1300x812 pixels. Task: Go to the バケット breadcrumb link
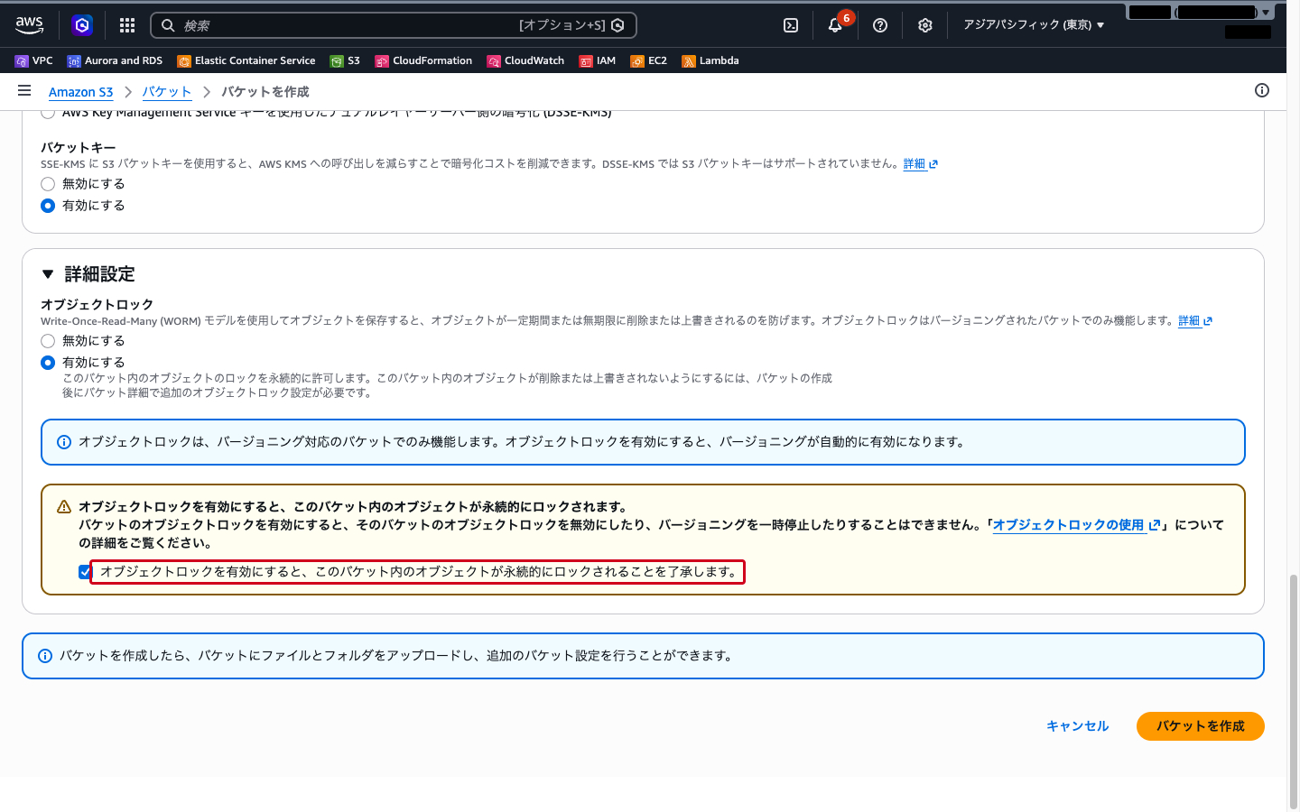[167, 92]
